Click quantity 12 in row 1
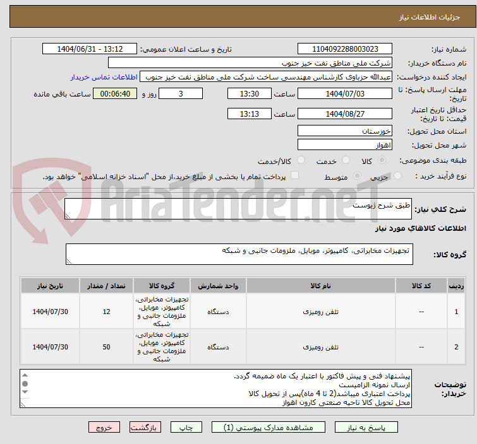This screenshot has width=477, height=444. pyautogui.click(x=106, y=312)
